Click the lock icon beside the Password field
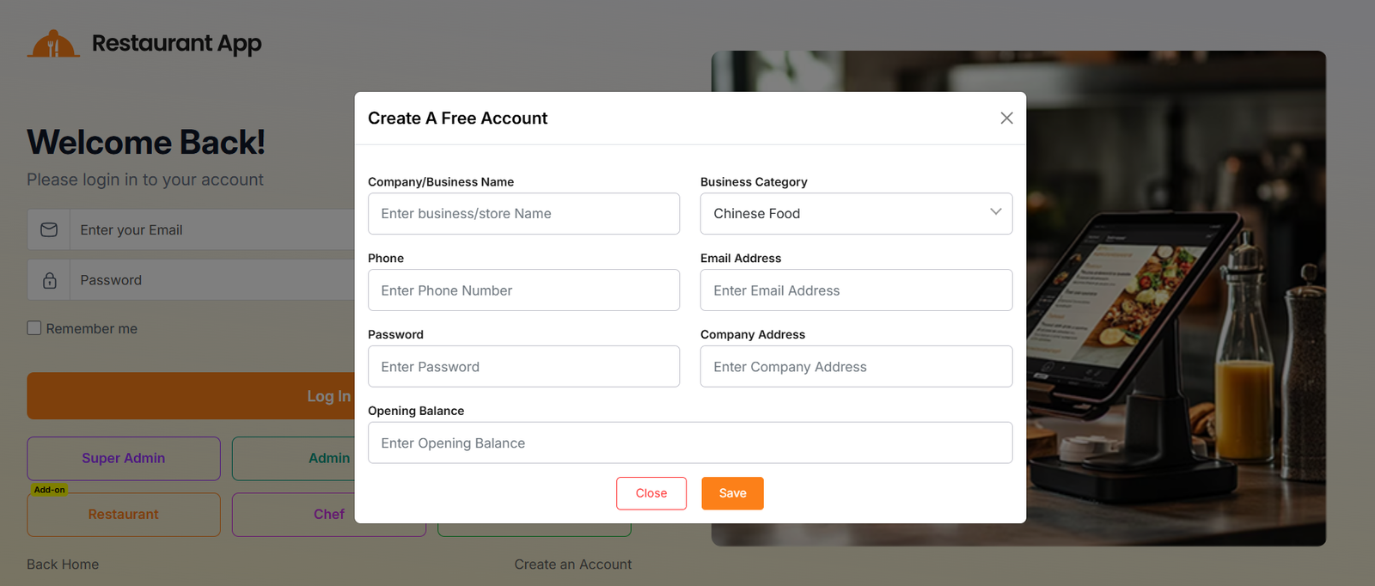This screenshot has width=1375, height=586. point(49,280)
